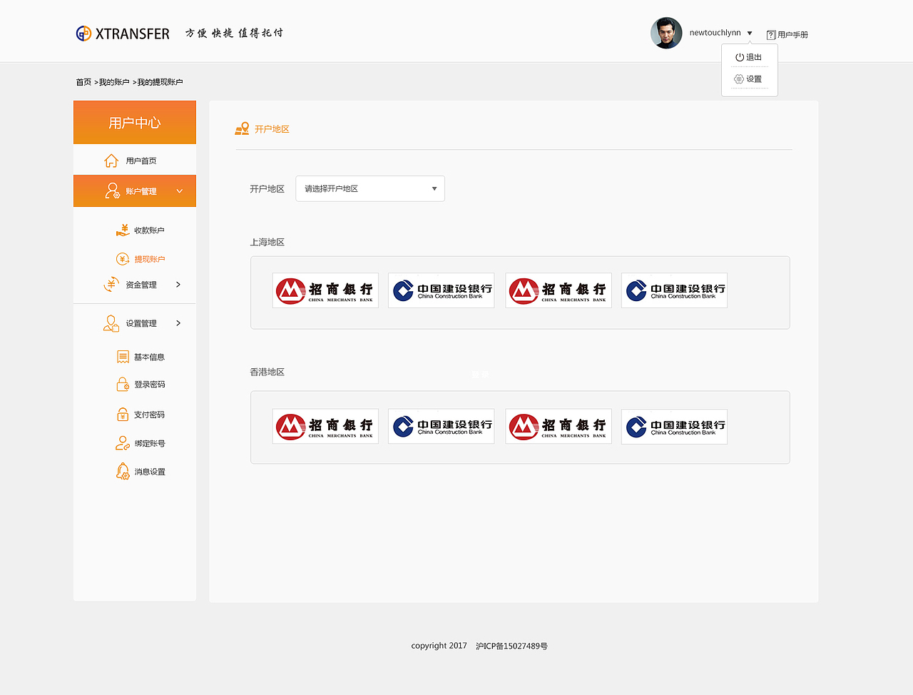The height and width of the screenshot is (695, 913).
Task: Open the user avatar photo
Action: coord(666,33)
